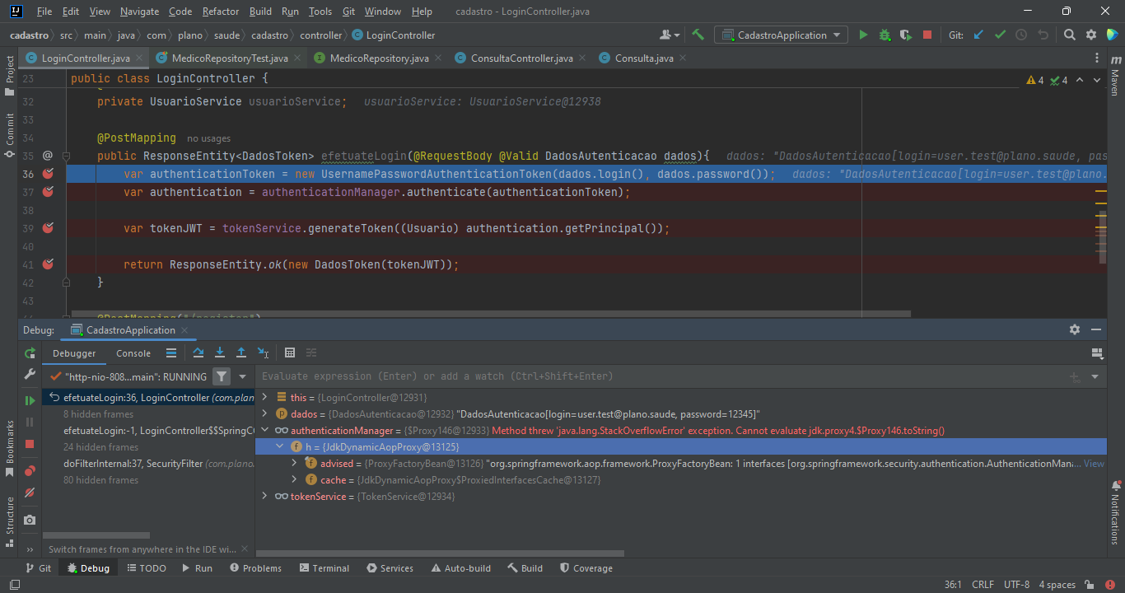Open the Services tool window
The width and height of the screenshot is (1125, 593).
(x=390, y=568)
